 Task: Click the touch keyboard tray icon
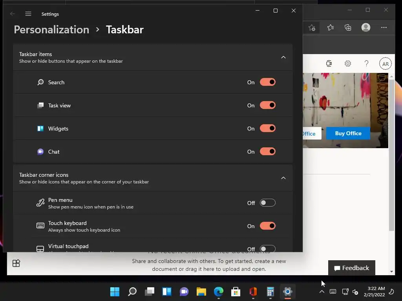333,292
